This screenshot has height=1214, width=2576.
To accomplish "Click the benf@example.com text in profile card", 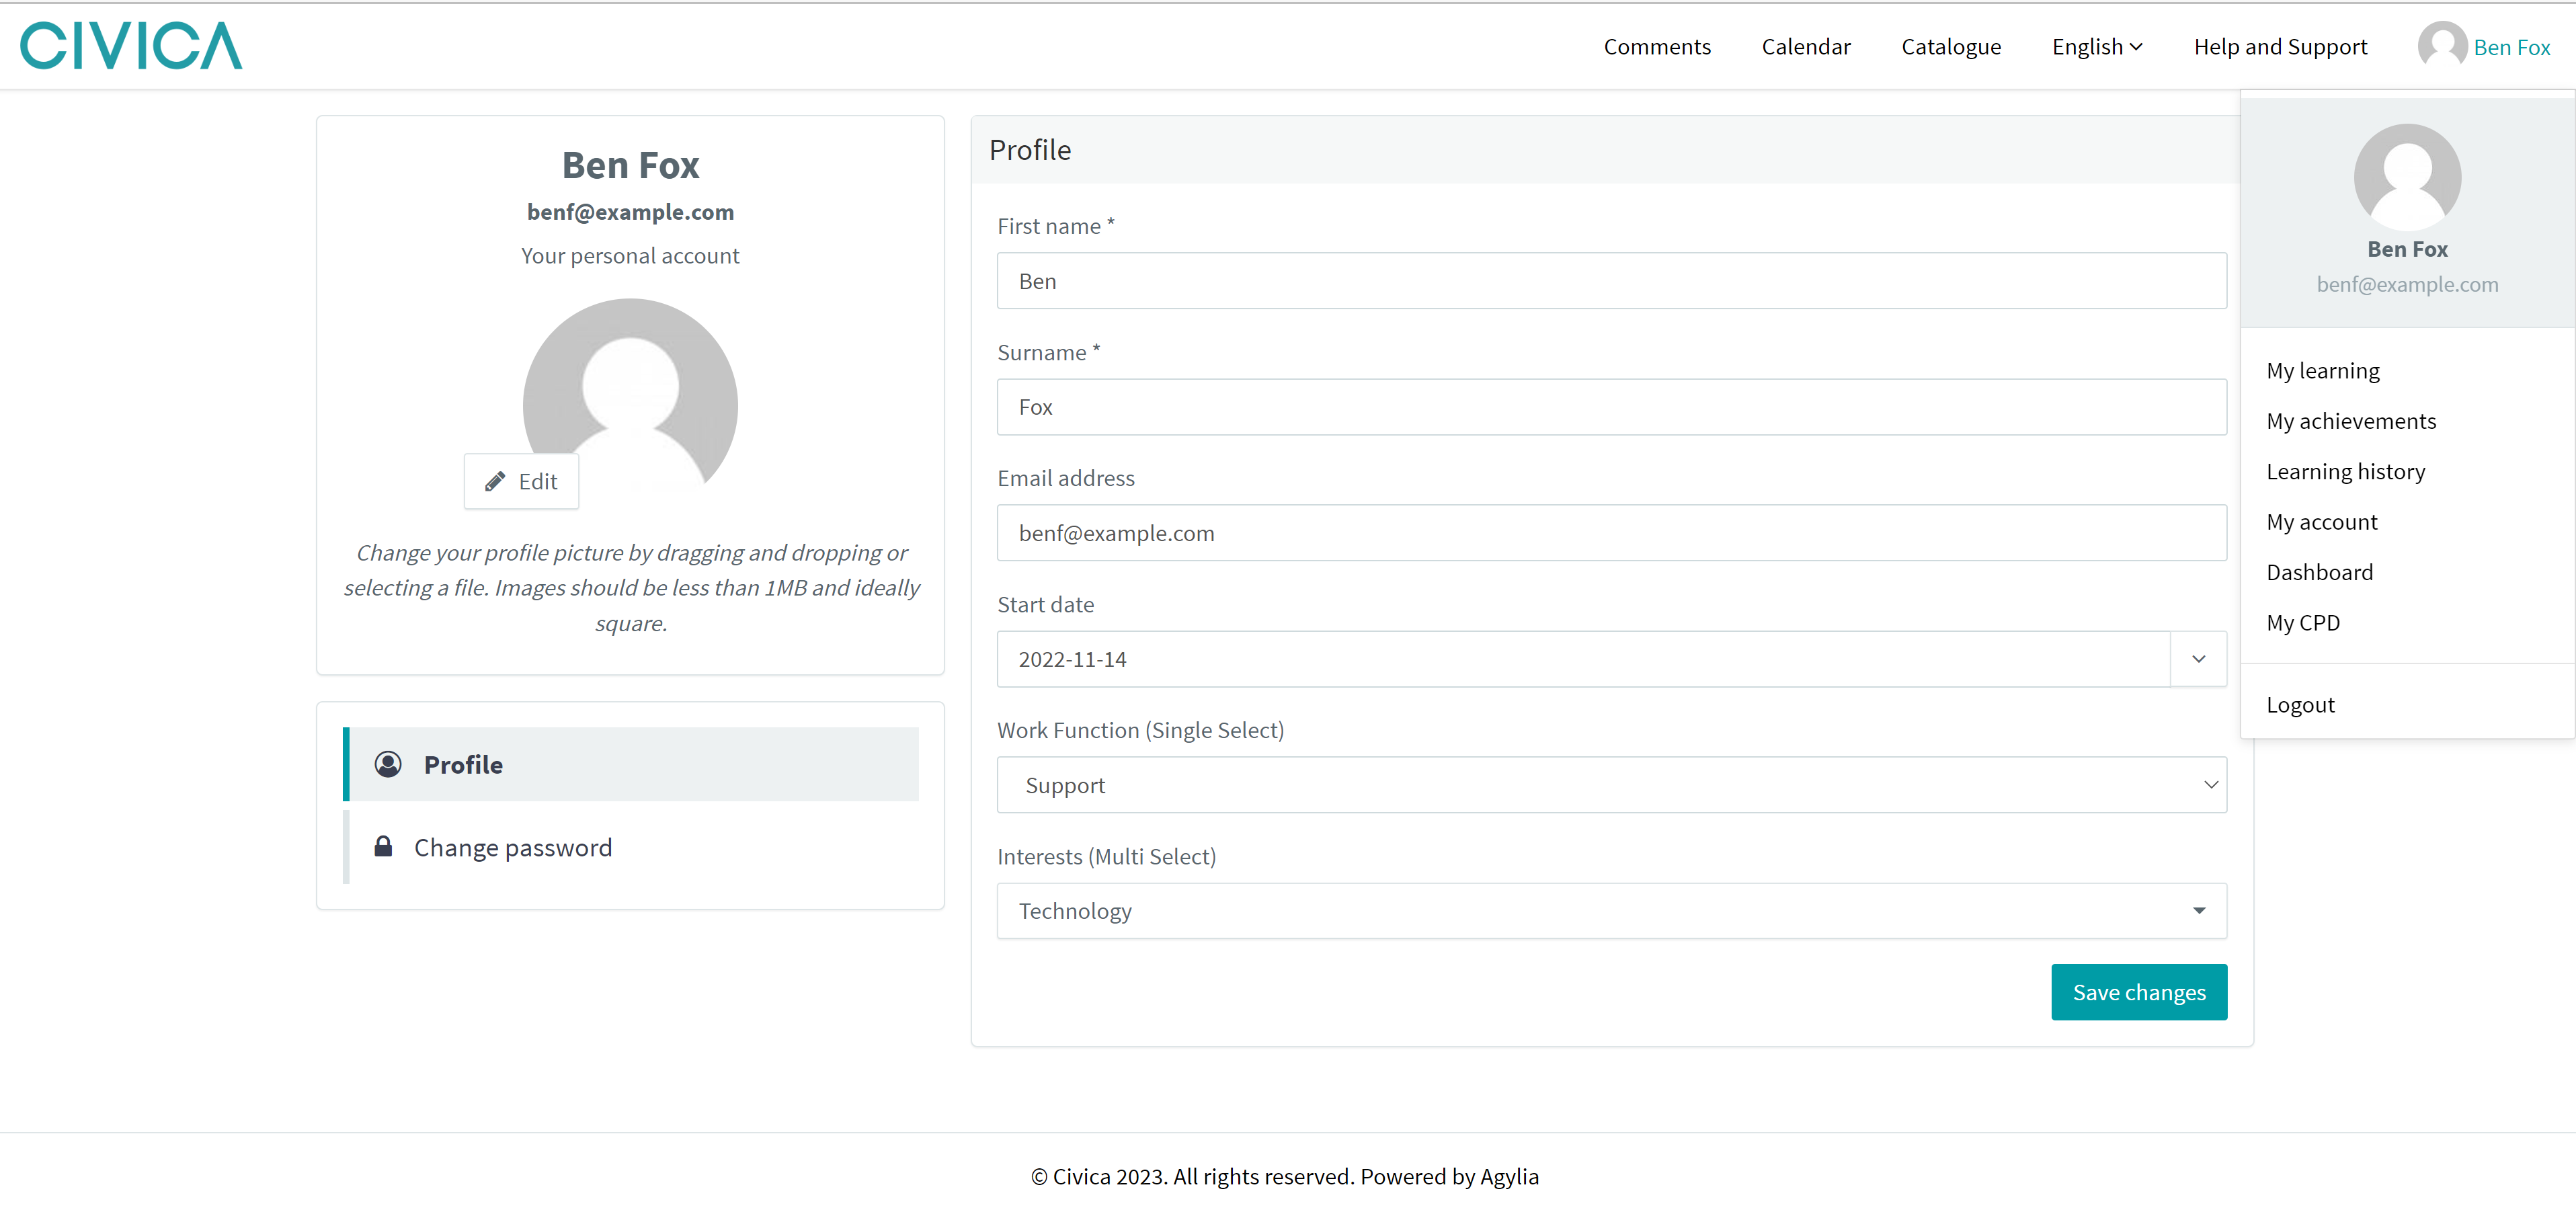I will 630,212.
